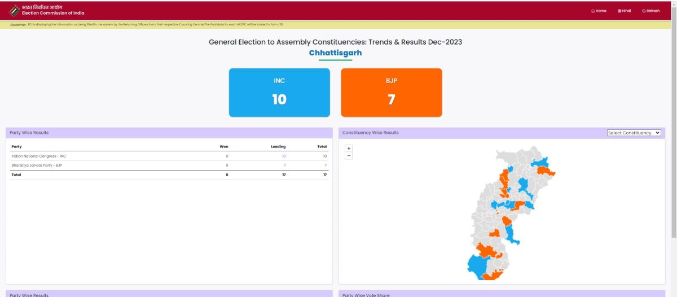Viewport: 677px width, 297px height.
Task: Click the Chhattisgarh state heading
Action: (335, 53)
